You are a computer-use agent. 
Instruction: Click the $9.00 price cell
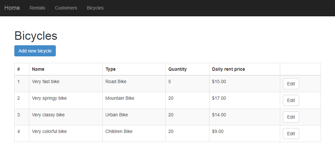(x=218, y=131)
